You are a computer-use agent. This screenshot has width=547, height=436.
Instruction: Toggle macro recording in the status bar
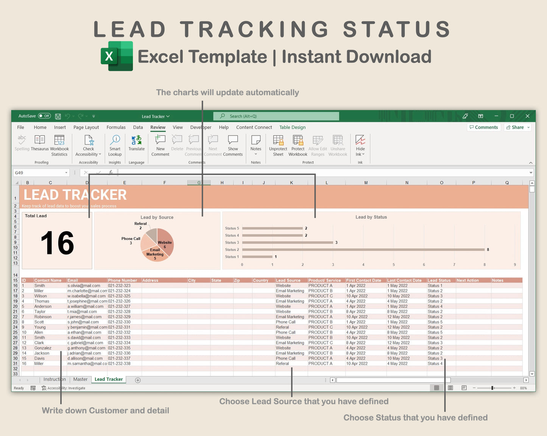(33, 388)
